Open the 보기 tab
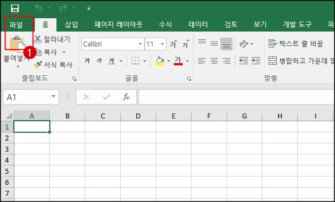The width and height of the screenshot is (335, 202). 260,24
